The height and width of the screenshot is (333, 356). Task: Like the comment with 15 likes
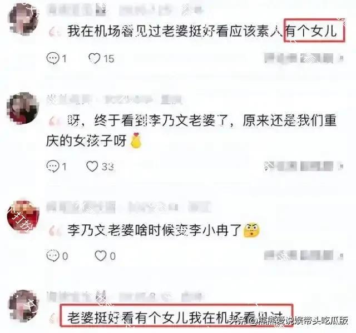[x=94, y=58]
